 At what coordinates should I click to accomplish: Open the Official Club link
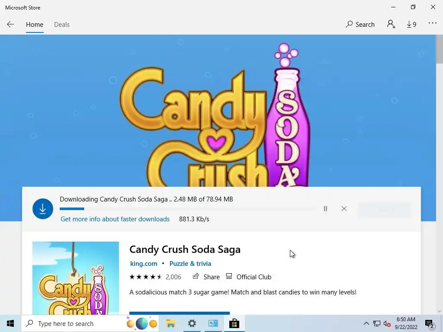[x=249, y=277]
